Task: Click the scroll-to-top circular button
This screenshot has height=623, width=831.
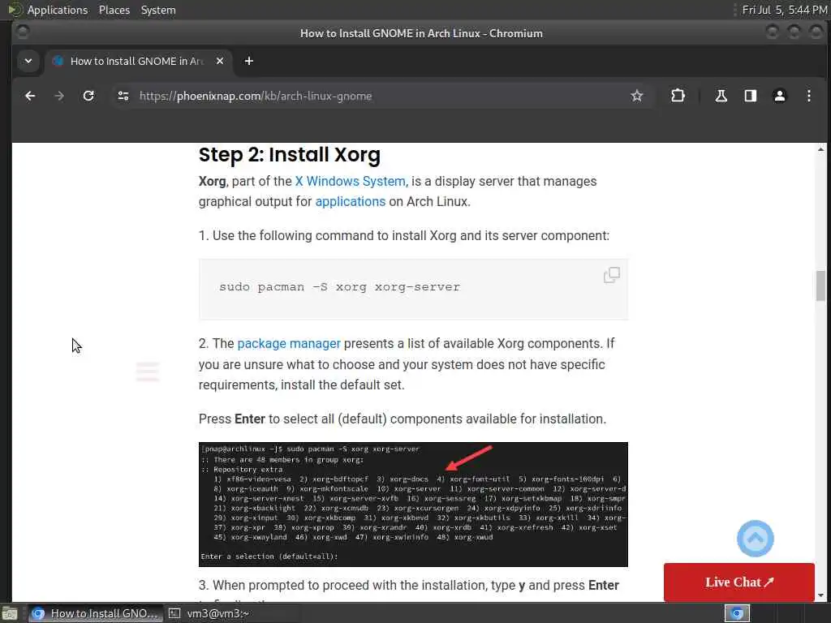Action: pyautogui.click(x=756, y=539)
